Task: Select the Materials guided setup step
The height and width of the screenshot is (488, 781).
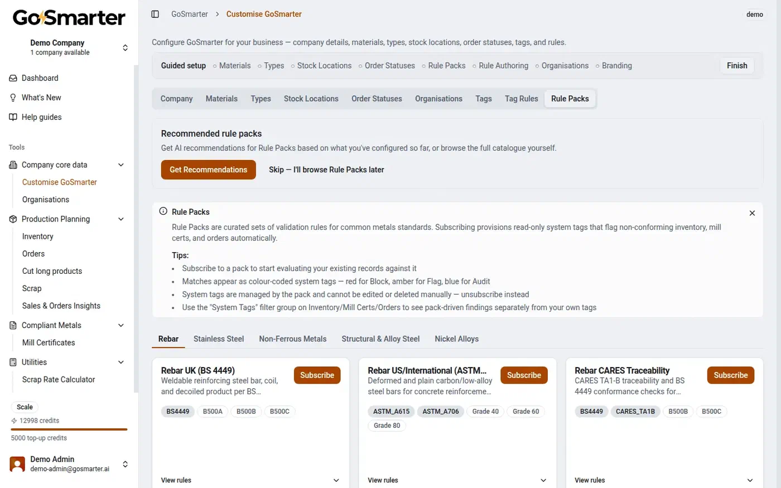Action: [x=232, y=66]
